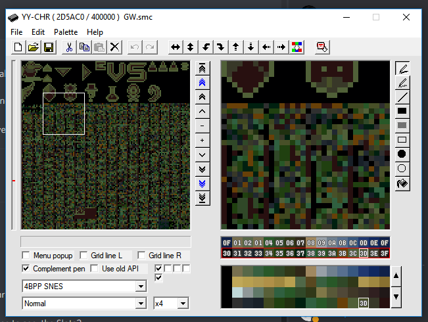
Task: Select the Pen drawing tool
Action: [x=402, y=68]
